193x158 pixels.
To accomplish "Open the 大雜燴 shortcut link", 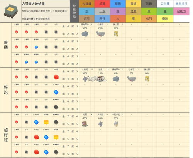I will coord(87,4).
